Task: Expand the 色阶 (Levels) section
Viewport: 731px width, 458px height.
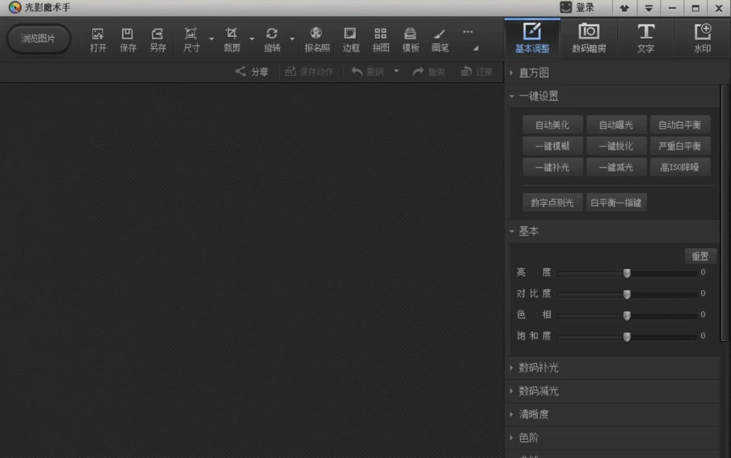Action: pos(511,437)
